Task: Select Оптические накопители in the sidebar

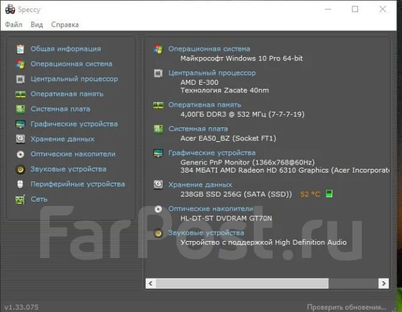Action: tap(73, 154)
